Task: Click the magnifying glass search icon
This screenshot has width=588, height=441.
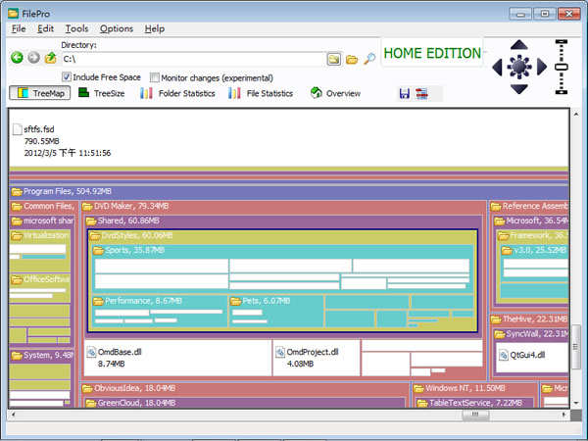Action: click(x=369, y=59)
